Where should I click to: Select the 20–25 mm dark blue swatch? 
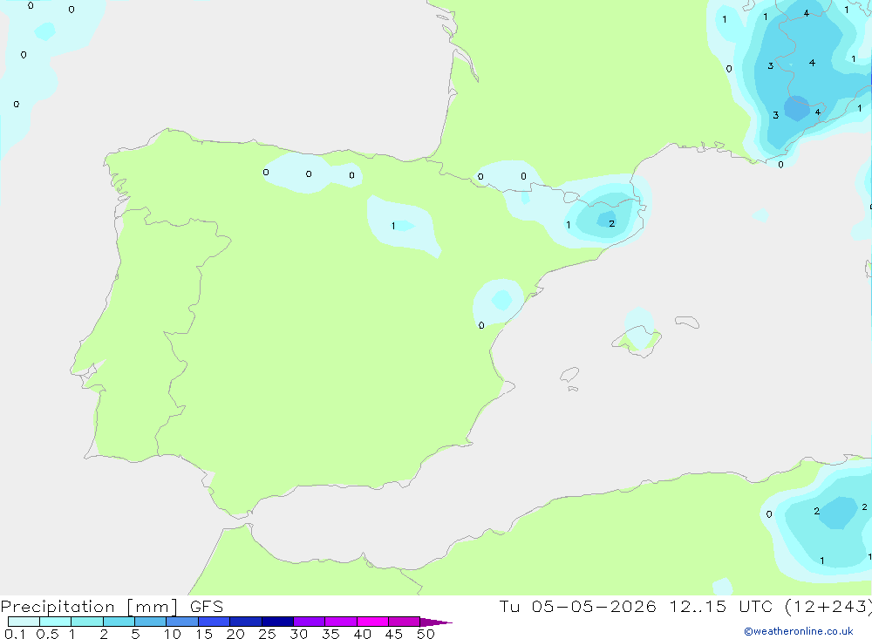pos(245,622)
